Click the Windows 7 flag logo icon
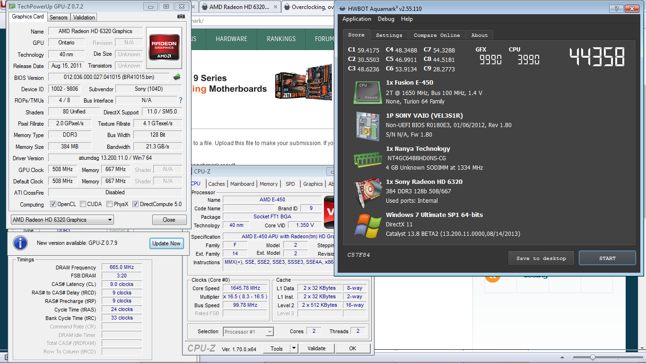Screen dimensions: 646x363 (368, 226)
